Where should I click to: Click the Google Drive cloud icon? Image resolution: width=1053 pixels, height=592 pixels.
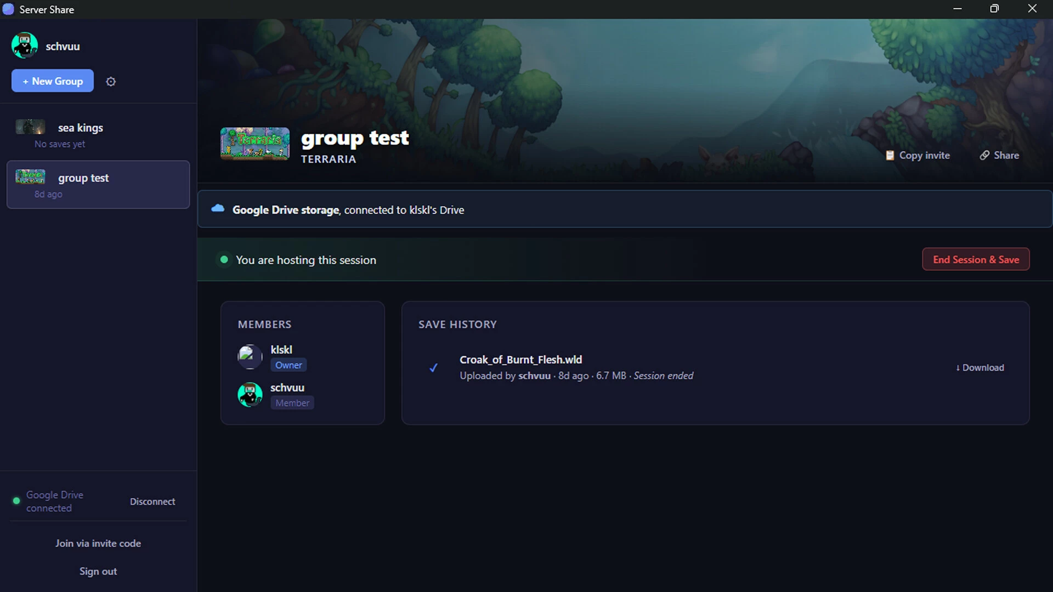[x=218, y=208]
